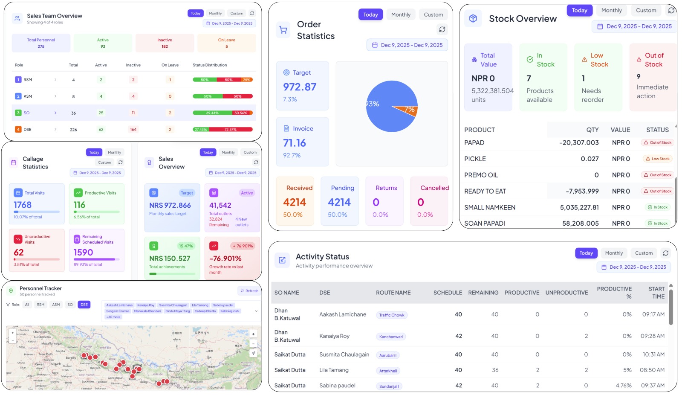
Task: Expand the RSM role row
Action: (x=55, y=80)
